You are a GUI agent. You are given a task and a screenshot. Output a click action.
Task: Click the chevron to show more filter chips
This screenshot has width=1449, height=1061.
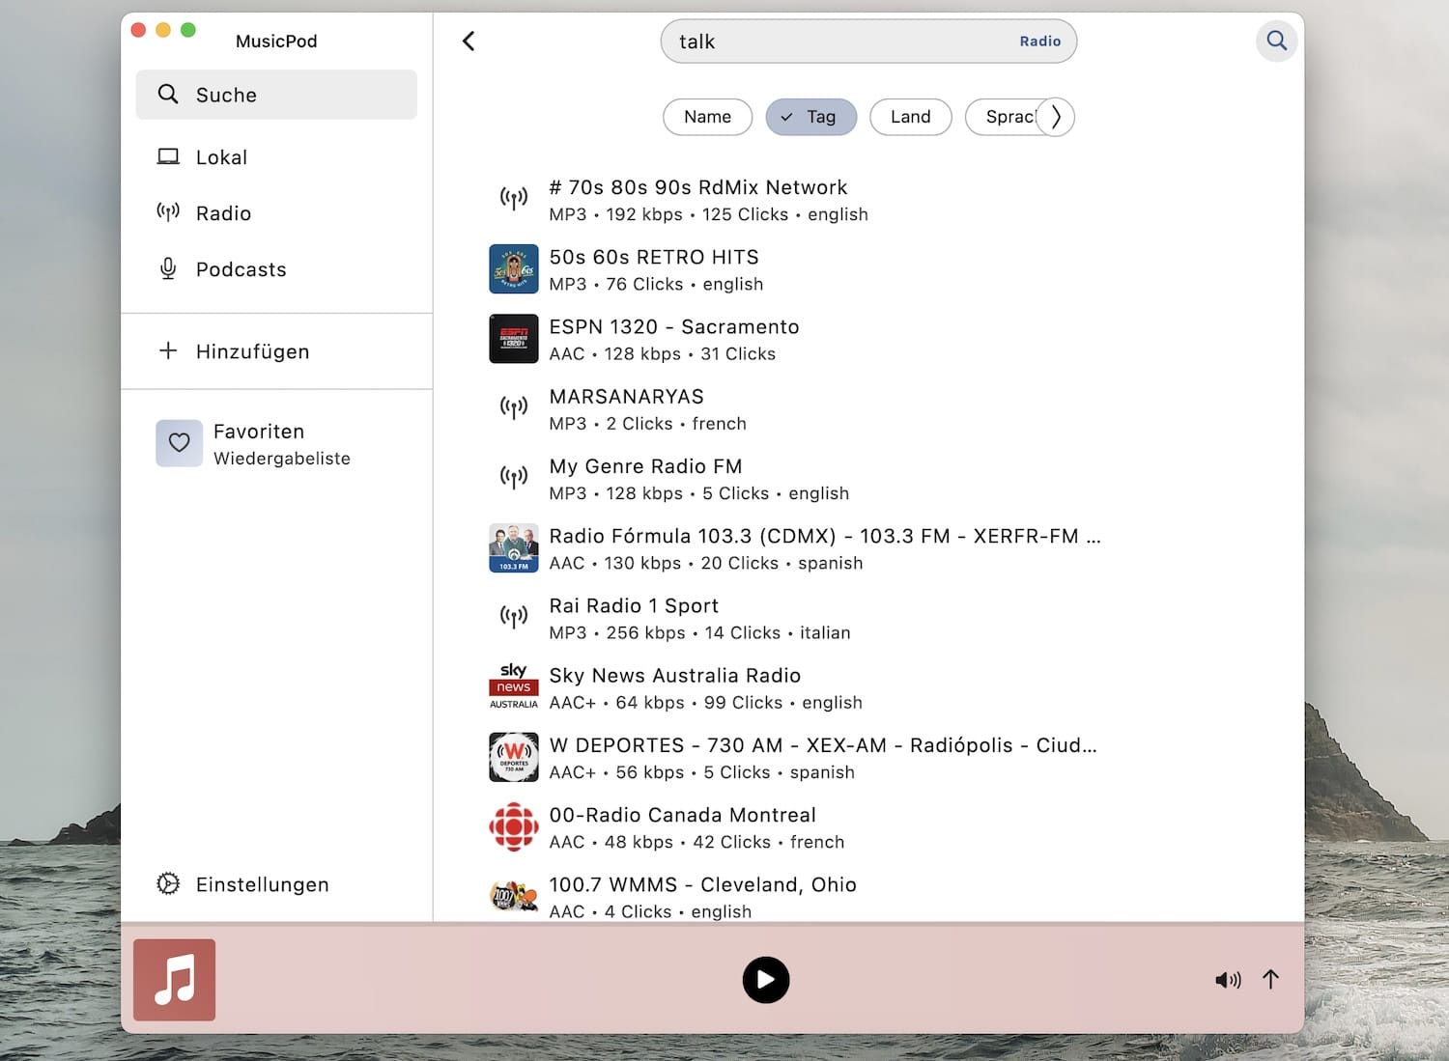[x=1056, y=117]
